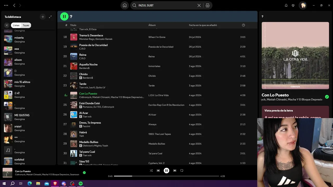Skip to previous track
333x187 pixels.
(158, 171)
